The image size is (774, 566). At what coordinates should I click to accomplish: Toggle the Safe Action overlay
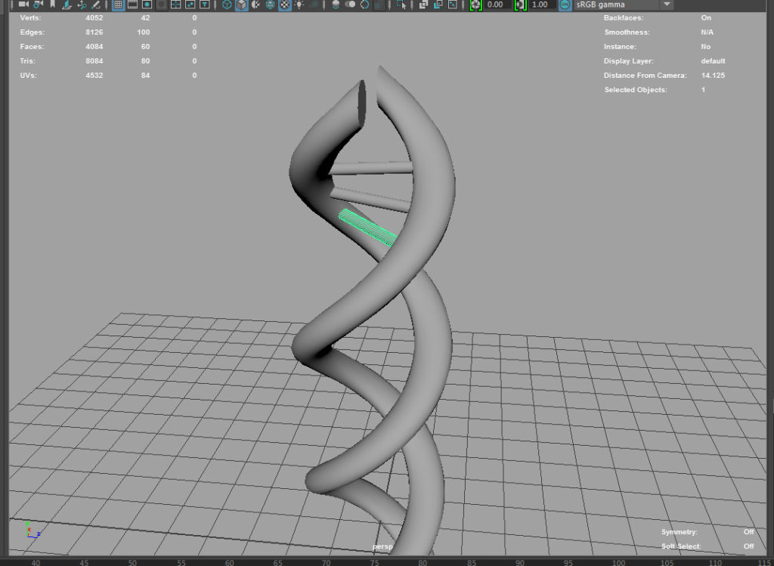[190, 5]
